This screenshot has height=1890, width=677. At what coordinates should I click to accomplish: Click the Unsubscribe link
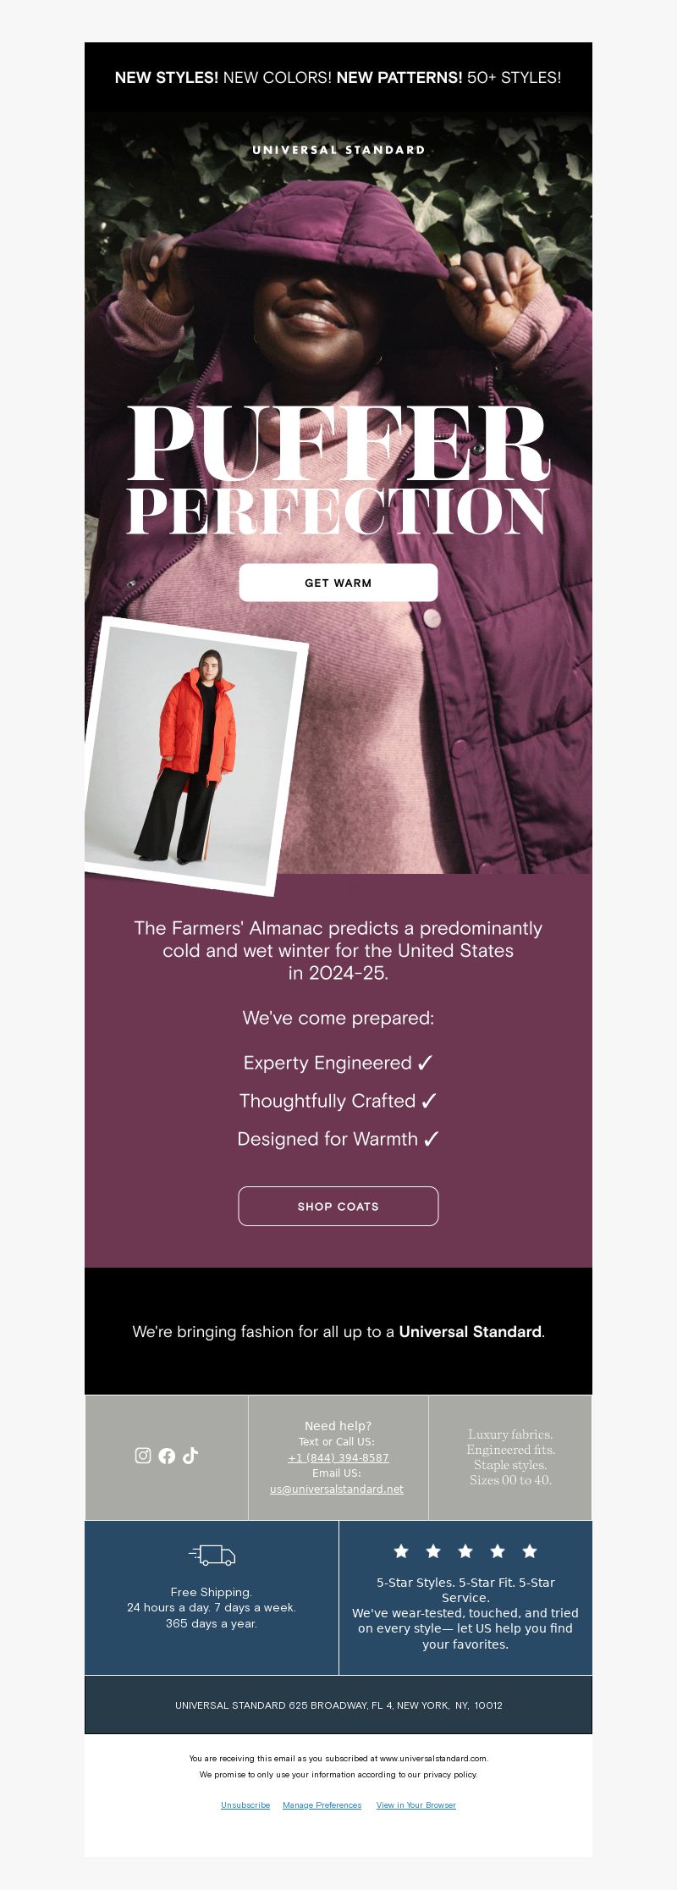(x=245, y=1805)
